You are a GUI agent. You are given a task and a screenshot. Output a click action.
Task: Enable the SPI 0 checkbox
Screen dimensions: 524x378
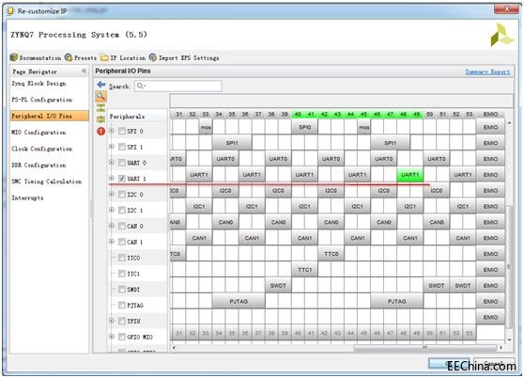coord(122,131)
